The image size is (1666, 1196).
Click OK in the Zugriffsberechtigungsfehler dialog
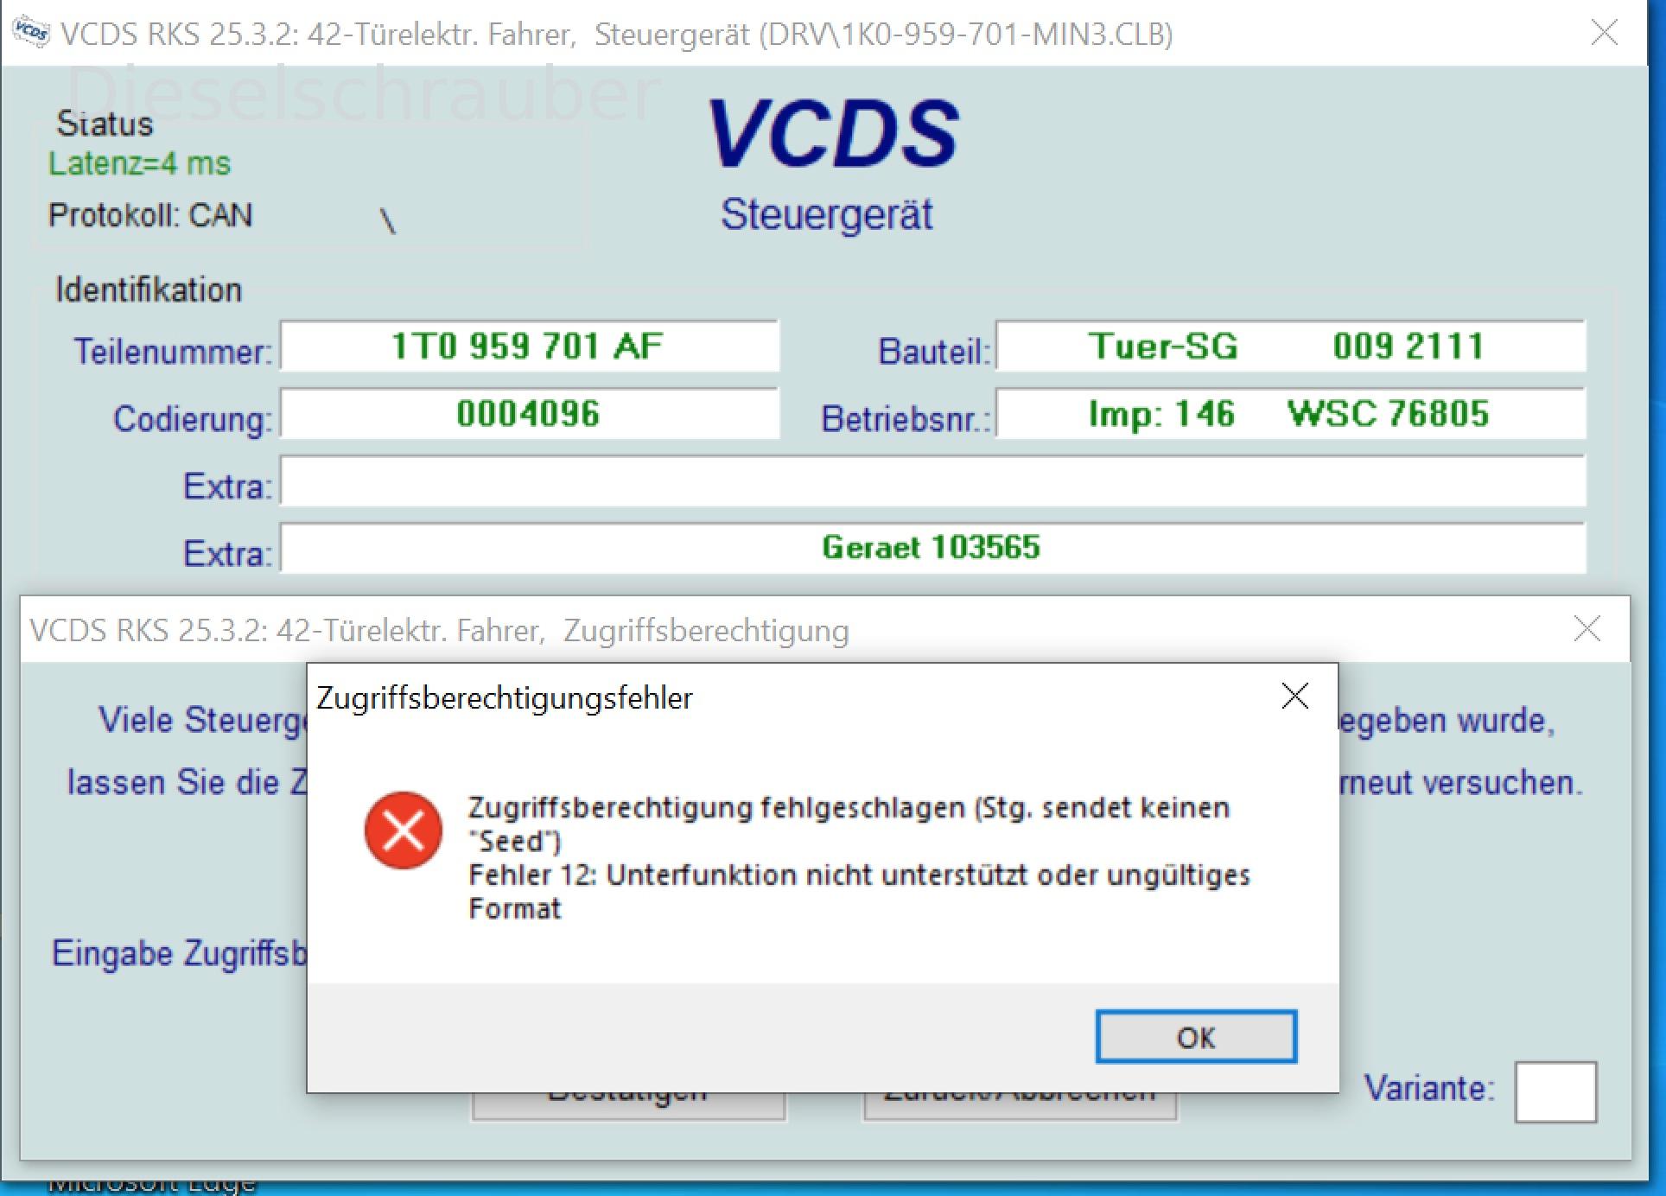pyautogui.click(x=1196, y=1036)
